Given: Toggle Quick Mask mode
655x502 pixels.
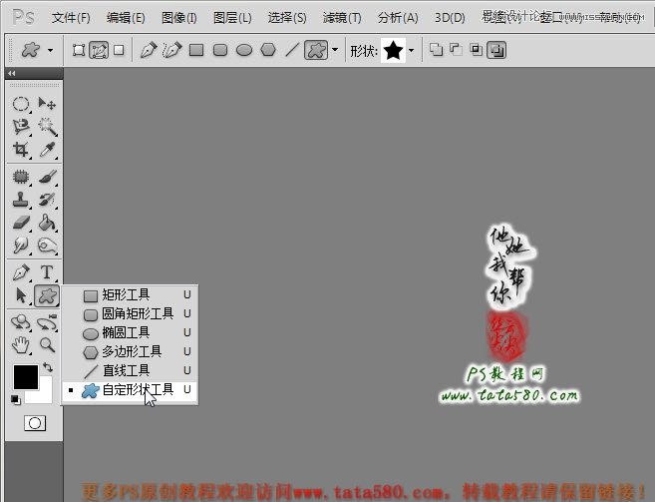Looking at the screenshot, I should tap(35, 423).
